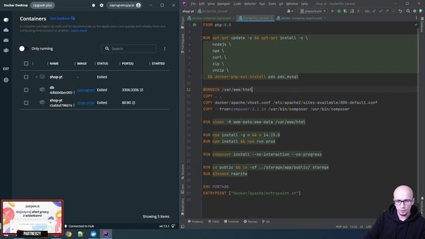The width and height of the screenshot is (425, 239).
Task: Debug the selected configuration
Action: tap(339, 11)
